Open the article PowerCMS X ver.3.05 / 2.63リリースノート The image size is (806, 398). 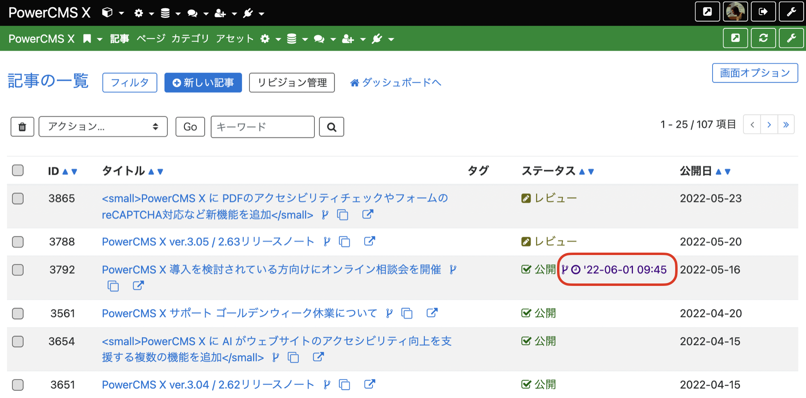pyautogui.click(x=207, y=241)
